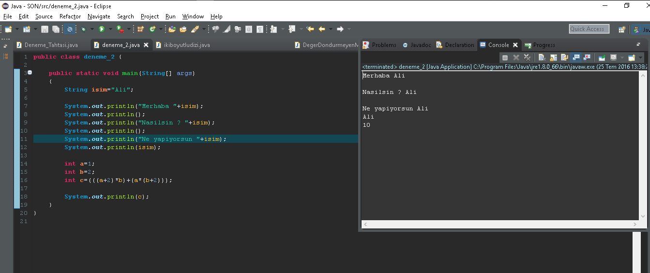Open the Display Selected Console dropdown arrow
650x273 pixels.
(x=622, y=58)
